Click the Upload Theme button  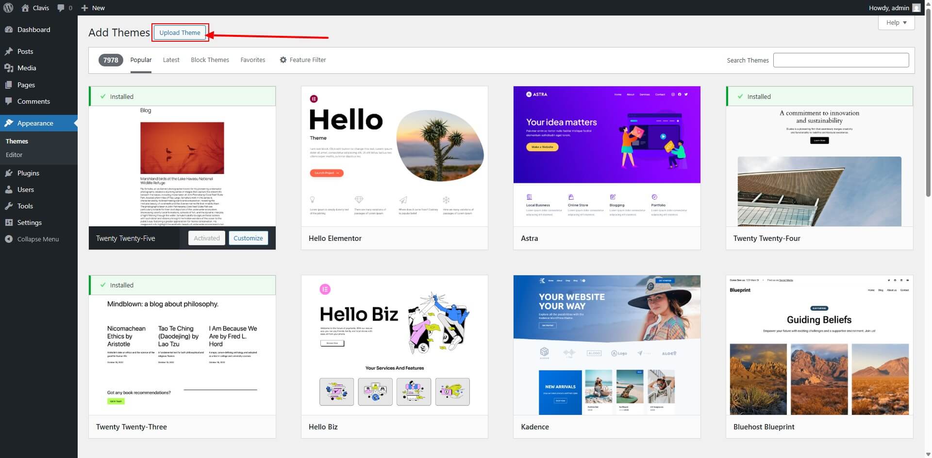tap(180, 32)
